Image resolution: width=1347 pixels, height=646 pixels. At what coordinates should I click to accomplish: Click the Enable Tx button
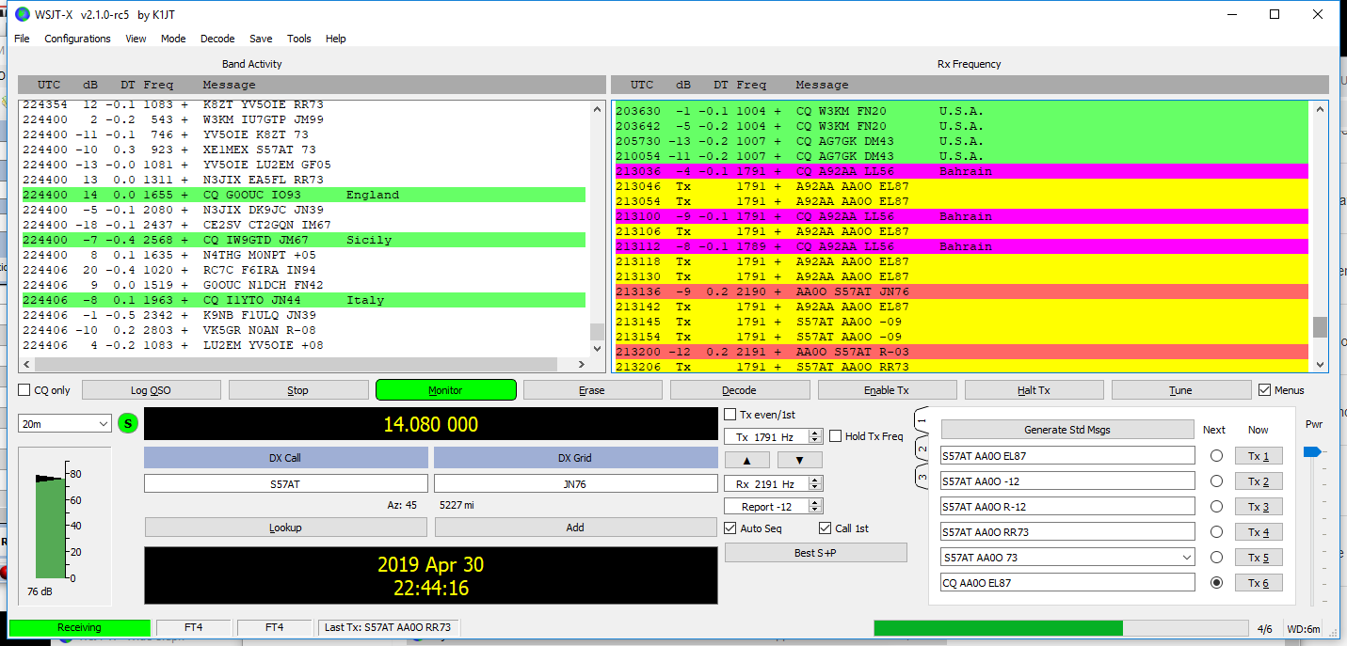[x=887, y=390]
